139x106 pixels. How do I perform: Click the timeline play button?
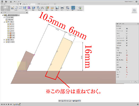9,104
